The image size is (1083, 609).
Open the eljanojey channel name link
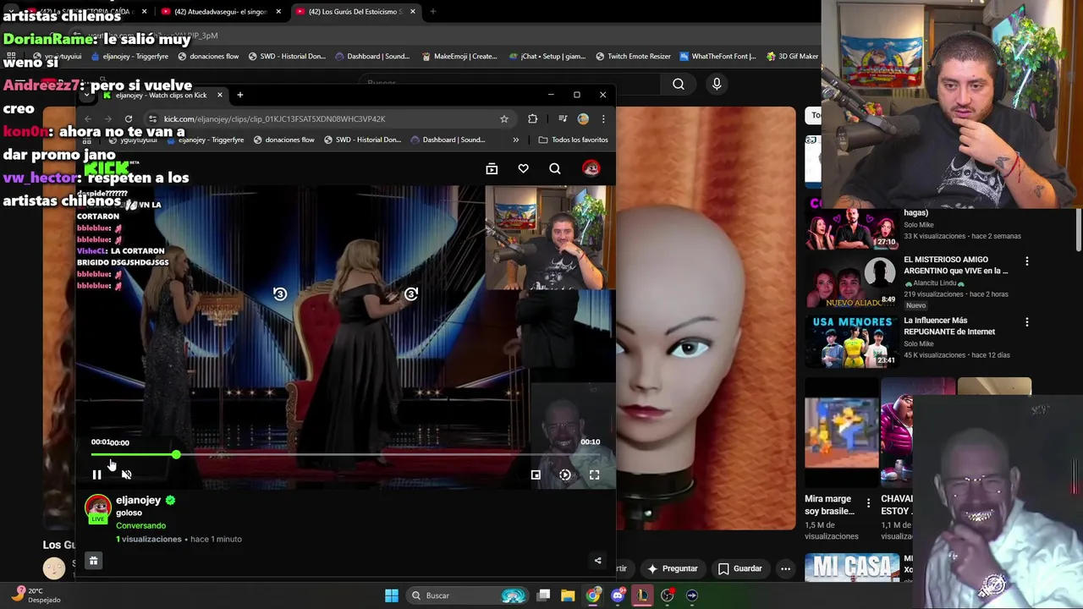[138, 500]
